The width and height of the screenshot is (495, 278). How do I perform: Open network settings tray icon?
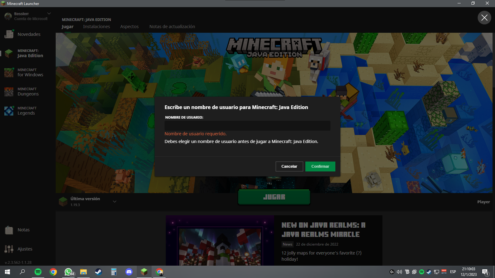[437, 272]
